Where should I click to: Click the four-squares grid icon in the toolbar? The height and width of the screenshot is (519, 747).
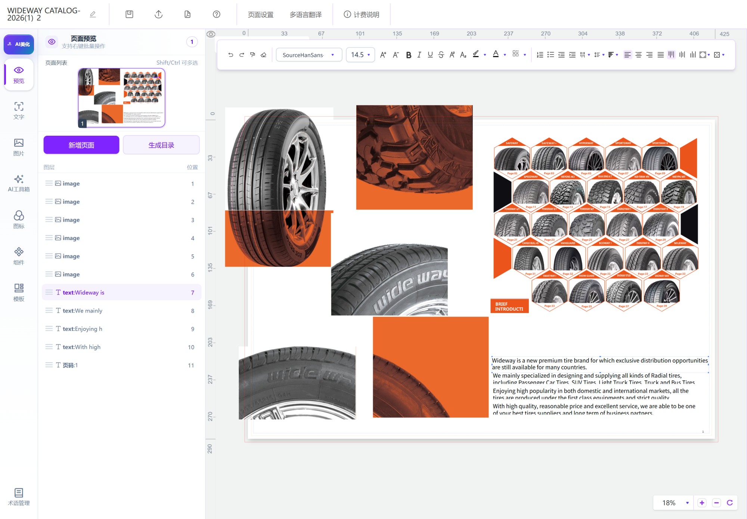pos(515,54)
